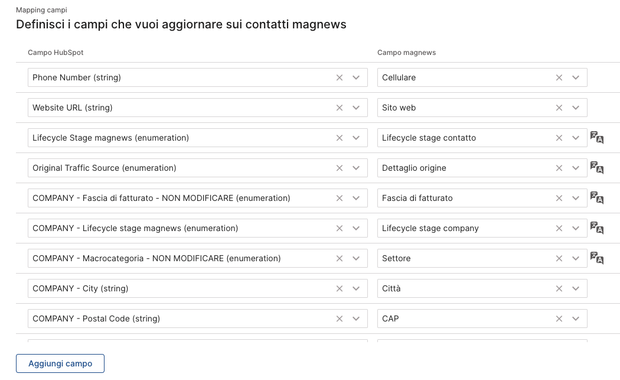Open translation mapping icon for Settore
Image resolution: width=620 pixels, height=380 pixels.
point(597,258)
